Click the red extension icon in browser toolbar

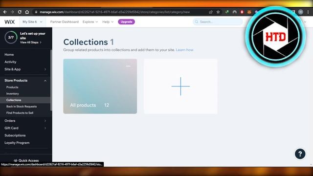242,12
